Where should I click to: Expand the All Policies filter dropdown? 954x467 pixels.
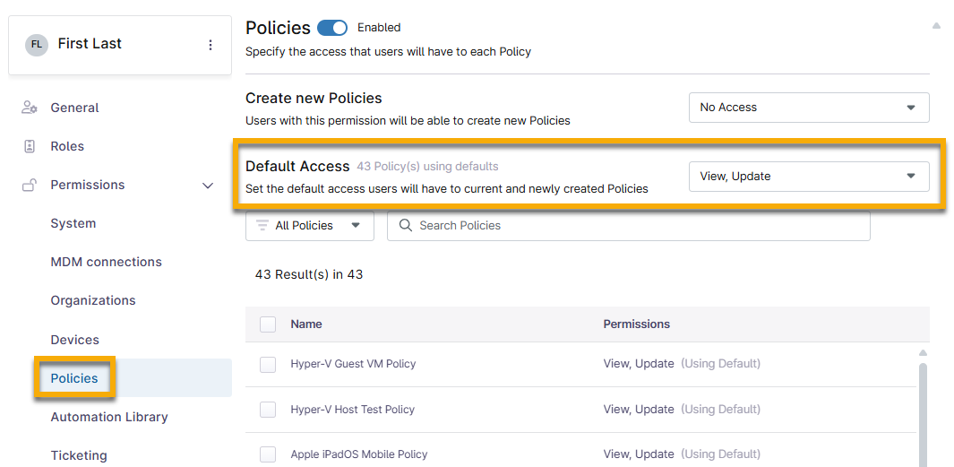pos(310,226)
